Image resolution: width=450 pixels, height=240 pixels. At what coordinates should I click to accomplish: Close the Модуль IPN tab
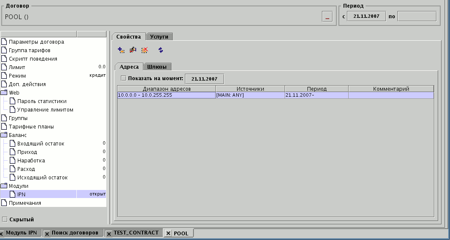(2, 233)
